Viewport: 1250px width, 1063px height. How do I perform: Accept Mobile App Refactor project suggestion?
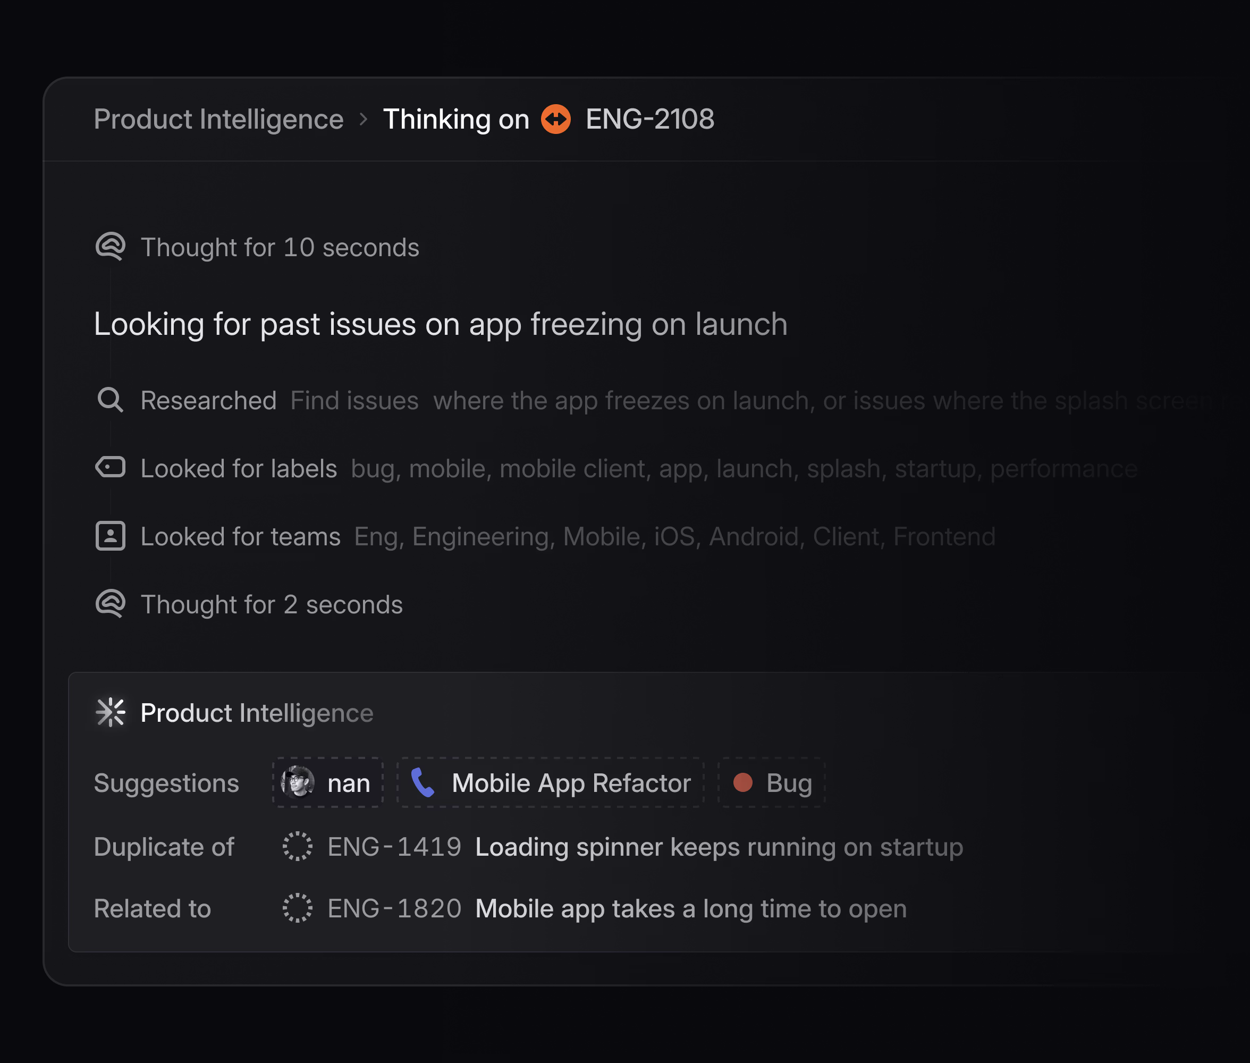pyautogui.click(x=551, y=783)
